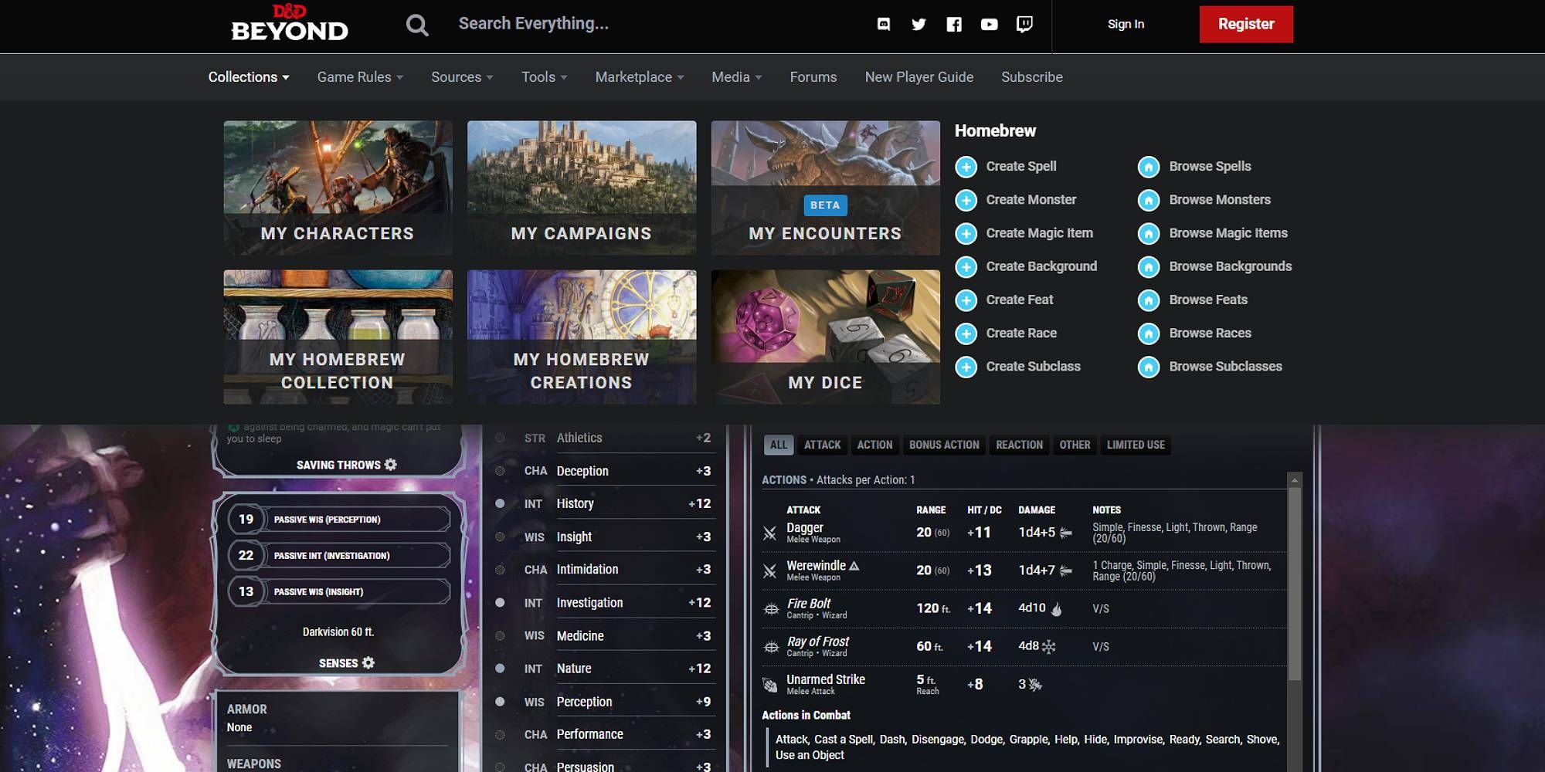1545x772 pixels.
Task: Open the New Player Guide link
Action: coord(919,77)
